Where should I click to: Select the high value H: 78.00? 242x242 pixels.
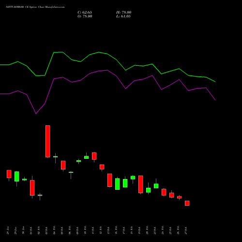(124, 13)
